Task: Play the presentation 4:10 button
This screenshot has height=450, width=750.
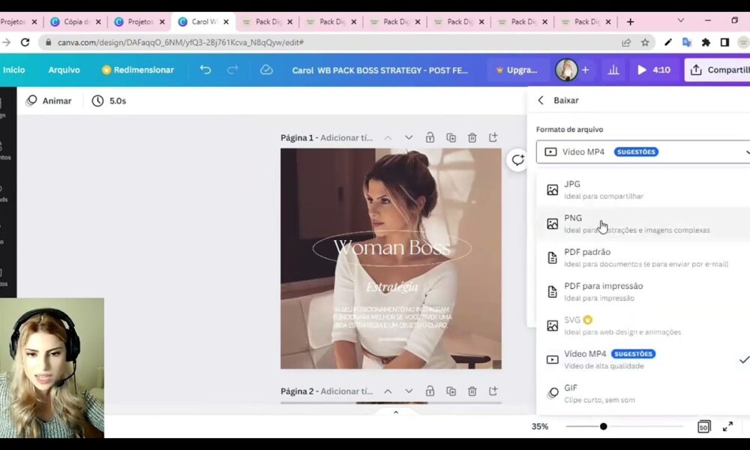Action: click(x=653, y=70)
